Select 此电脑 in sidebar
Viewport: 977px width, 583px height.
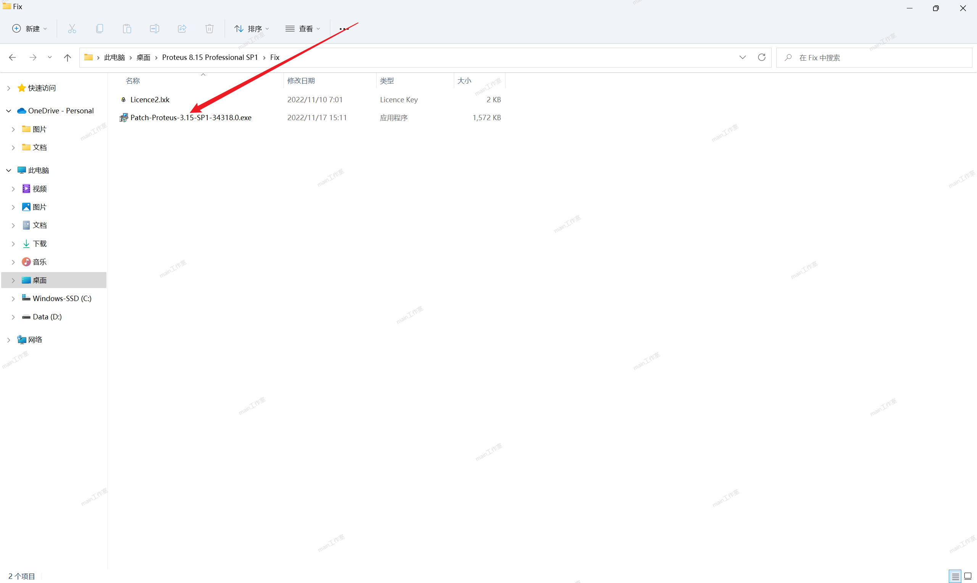click(39, 171)
